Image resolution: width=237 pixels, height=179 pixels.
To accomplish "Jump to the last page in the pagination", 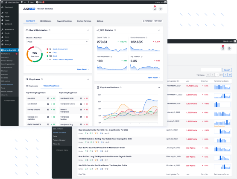I will 230,75.
